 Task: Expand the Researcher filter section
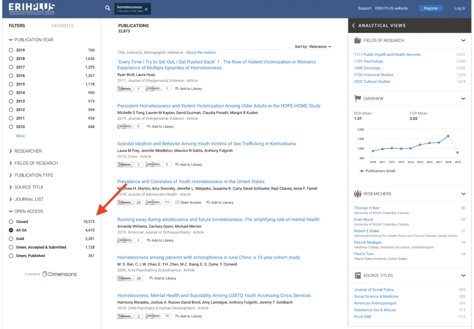28,151
